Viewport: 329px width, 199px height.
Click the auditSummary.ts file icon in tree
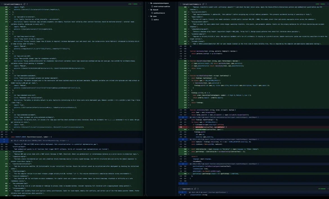point(152,13)
